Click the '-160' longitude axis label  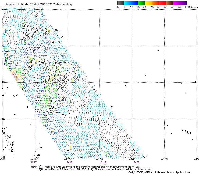click(132, 159)
